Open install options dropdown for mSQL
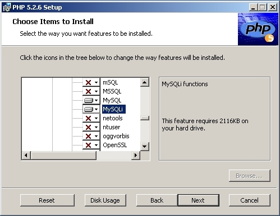 (x=96, y=82)
